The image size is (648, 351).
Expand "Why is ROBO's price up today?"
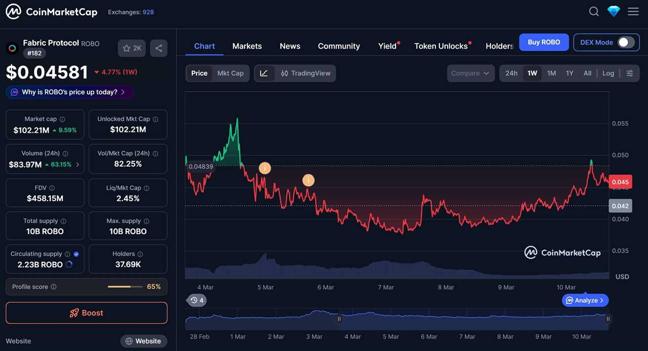pyautogui.click(x=69, y=92)
